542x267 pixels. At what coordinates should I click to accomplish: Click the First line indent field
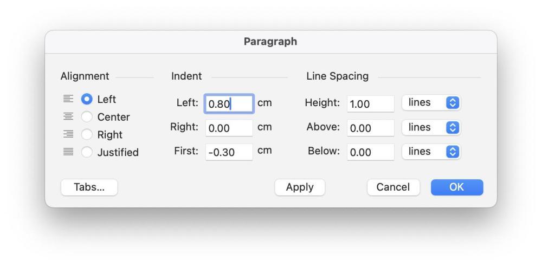click(229, 152)
